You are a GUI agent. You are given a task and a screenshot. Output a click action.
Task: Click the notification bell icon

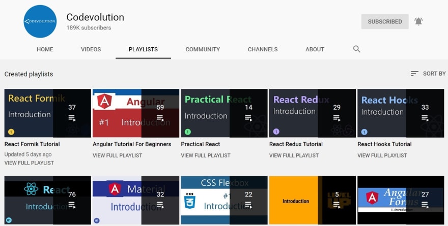click(418, 21)
